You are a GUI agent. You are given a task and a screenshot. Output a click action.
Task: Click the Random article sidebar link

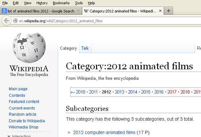pyautogui.click(x=22, y=114)
